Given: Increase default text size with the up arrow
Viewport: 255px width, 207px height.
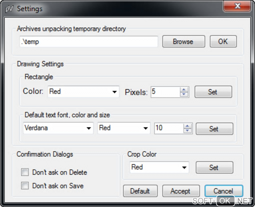Looking at the screenshot, I should [x=187, y=126].
